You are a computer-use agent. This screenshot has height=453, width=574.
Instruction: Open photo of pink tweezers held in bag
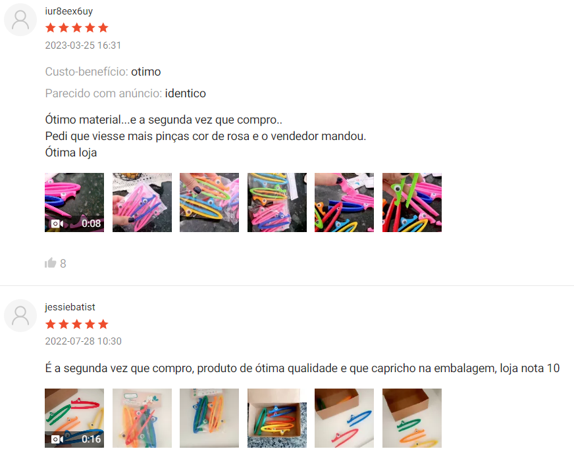(x=142, y=203)
